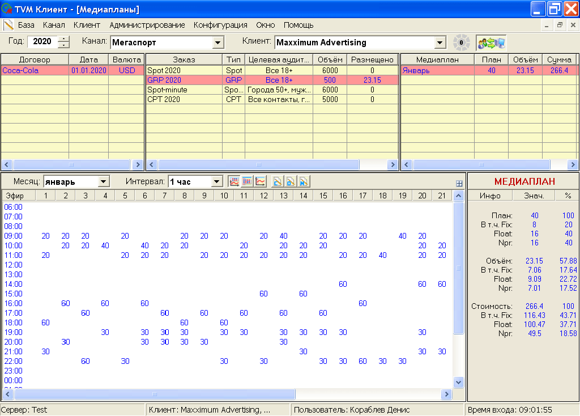The image size is (580, 416).
Task: Switch to the grid-only table view icon
Action: (247, 181)
